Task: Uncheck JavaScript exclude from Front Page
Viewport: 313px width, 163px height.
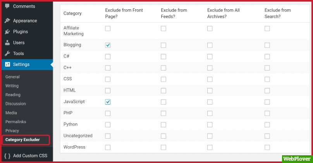Action: 108,102
